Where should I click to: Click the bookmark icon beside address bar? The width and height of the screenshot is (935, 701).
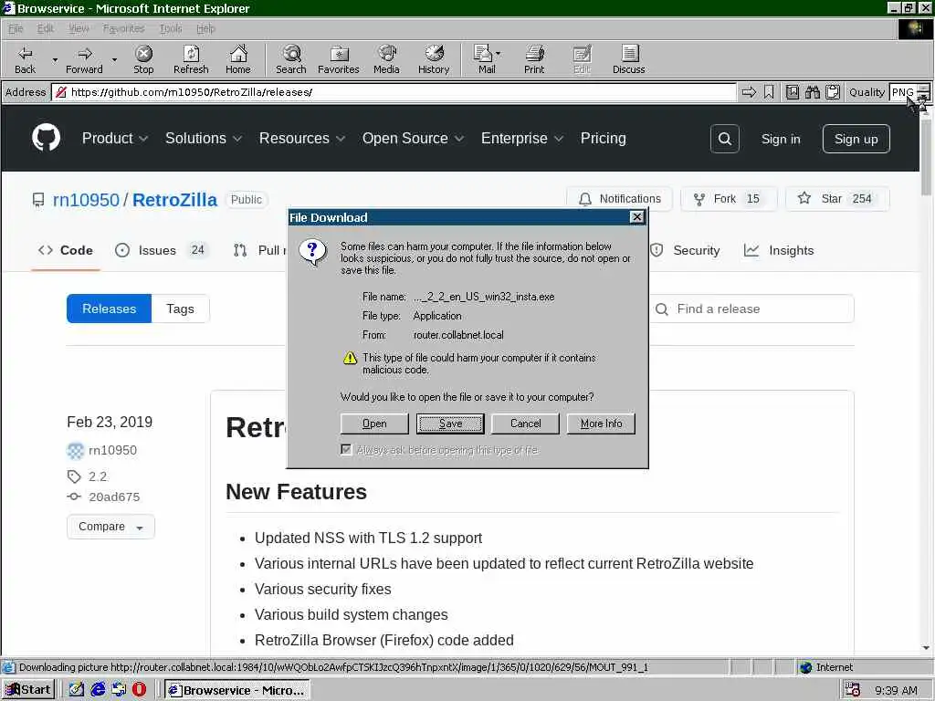coord(769,92)
